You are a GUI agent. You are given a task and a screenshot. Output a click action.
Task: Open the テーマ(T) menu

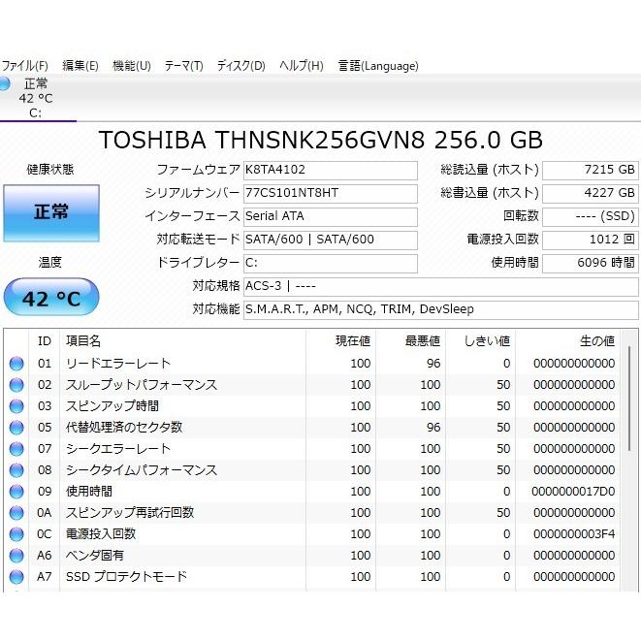pos(183,65)
